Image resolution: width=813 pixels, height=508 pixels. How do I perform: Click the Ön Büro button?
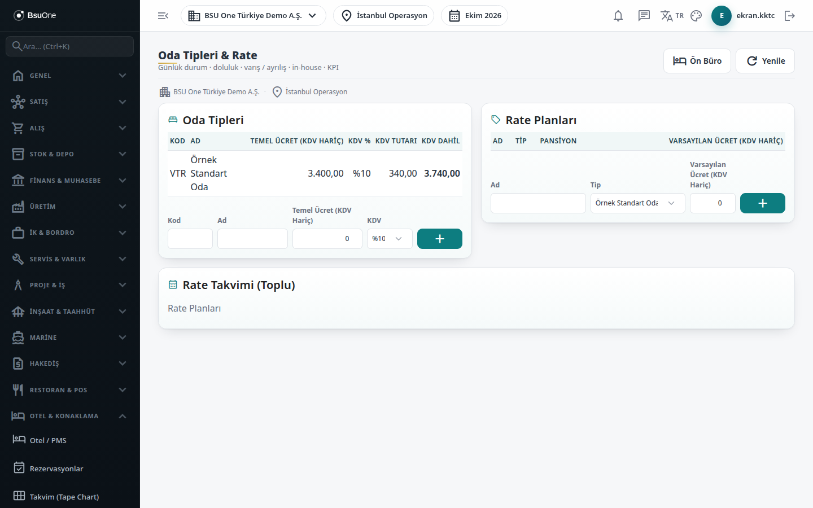coord(697,61)
